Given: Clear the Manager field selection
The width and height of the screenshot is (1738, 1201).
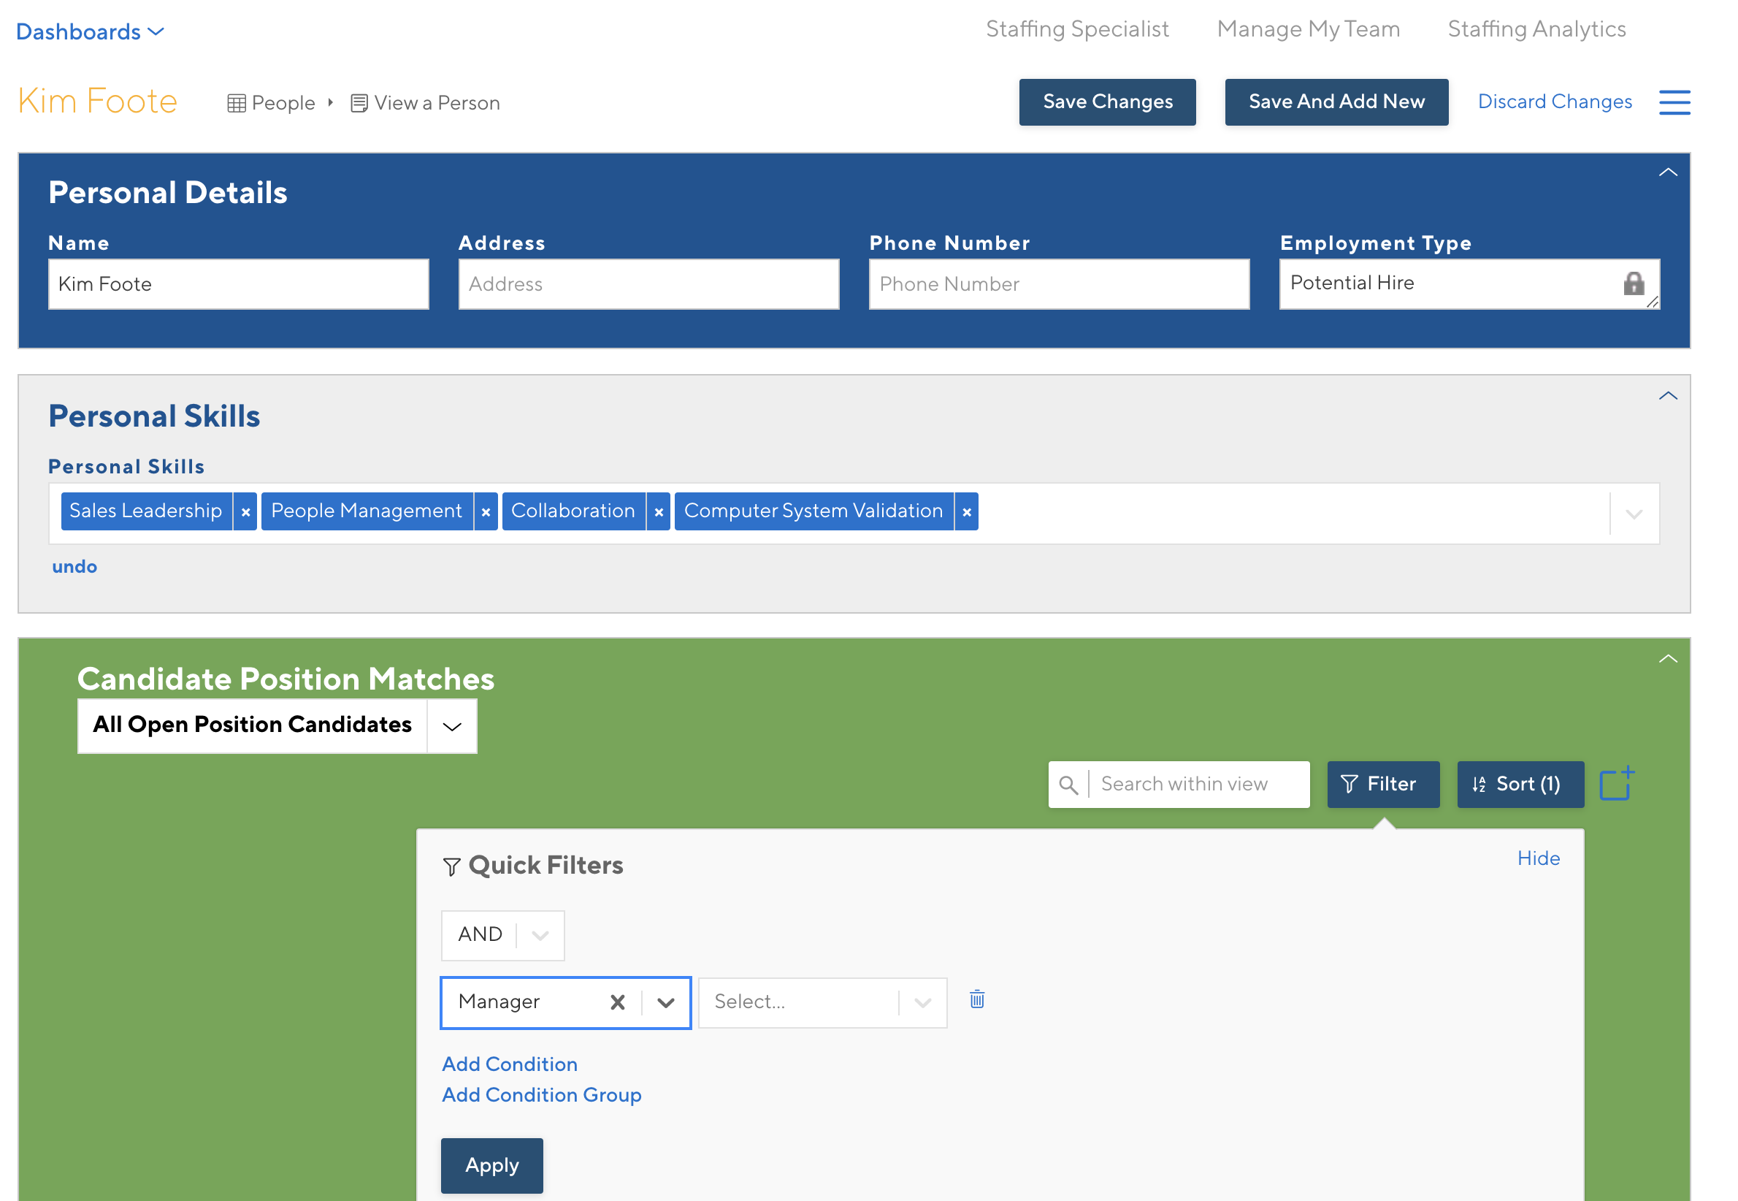Looking at the screenshot, I should click(x=618, y=1002).
